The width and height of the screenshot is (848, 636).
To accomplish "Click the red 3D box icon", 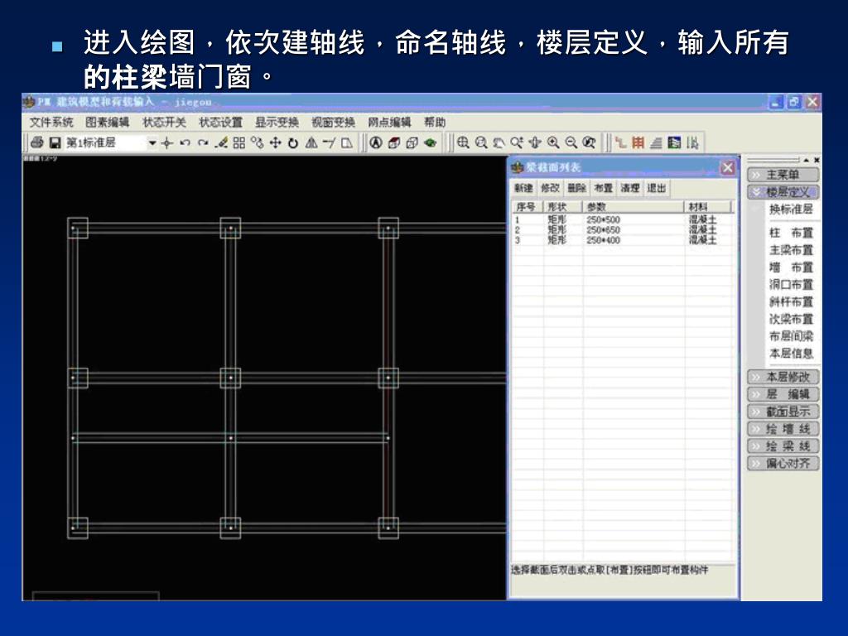I will [394, 142].
